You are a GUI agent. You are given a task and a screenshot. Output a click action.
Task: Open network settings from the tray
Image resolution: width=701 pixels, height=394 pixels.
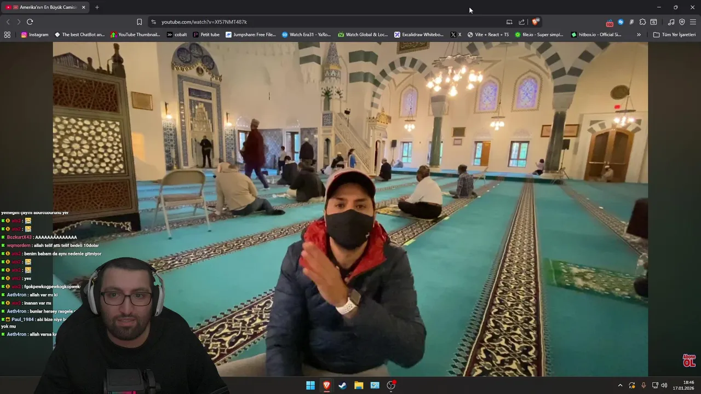coord(655,385)
